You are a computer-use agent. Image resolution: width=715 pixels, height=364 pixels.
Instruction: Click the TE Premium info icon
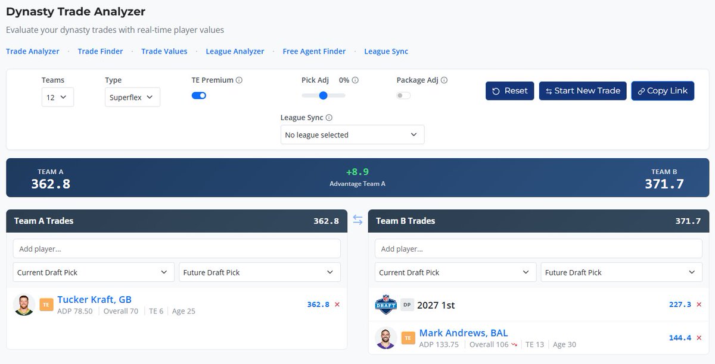240,80
